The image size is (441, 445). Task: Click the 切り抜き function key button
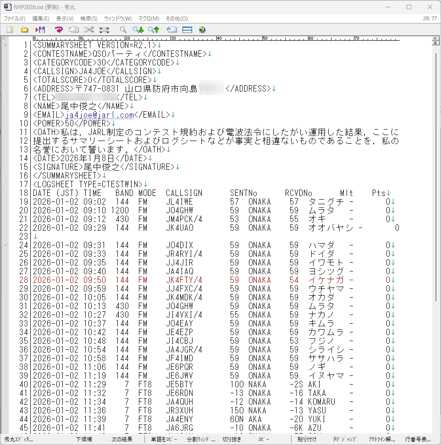[x=232, y=440]
